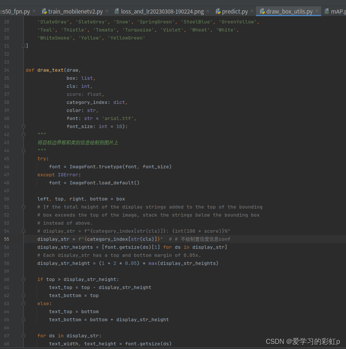The height and width of the screenshot is (349, 346).
Task: Click the 'cls: int' parameter
Action: (x=78, y=86)
